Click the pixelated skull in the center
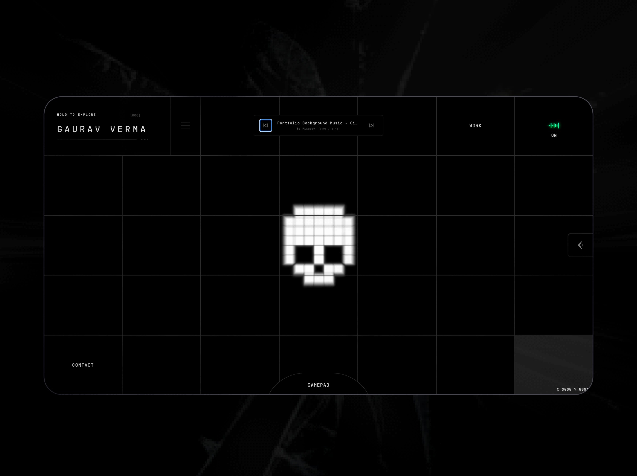Image resolution: width=637 pixels, height=476 pixels. [318, 245]
